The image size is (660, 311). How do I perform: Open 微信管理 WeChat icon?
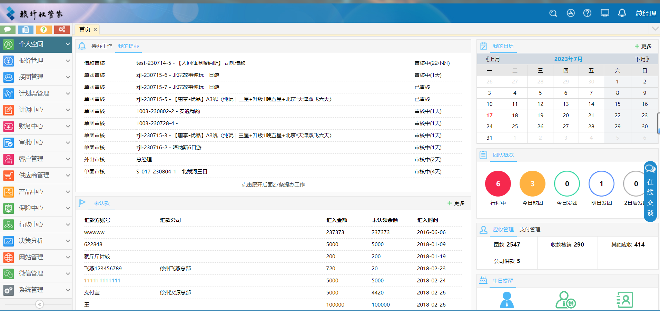9,273
